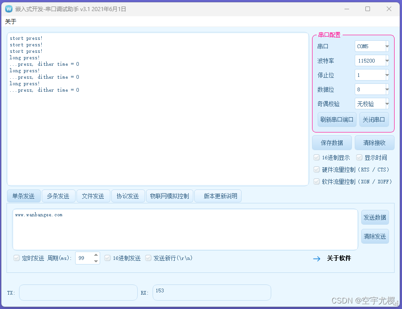Increment the 周期(ms) value with the stepper
This screenshot has width=402, height=309.
point(96,255)
